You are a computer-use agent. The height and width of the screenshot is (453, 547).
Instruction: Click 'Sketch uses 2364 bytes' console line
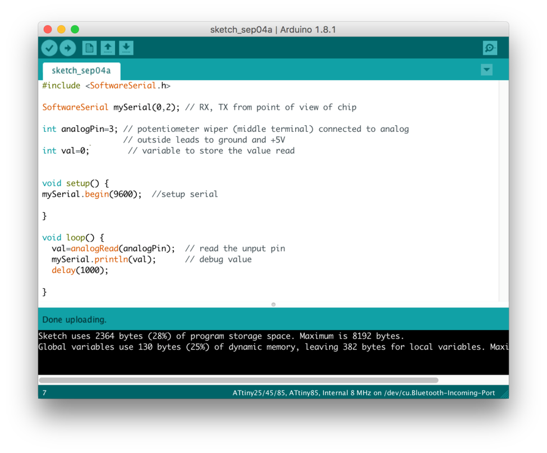pyautogui.click(x=221, y=336)
